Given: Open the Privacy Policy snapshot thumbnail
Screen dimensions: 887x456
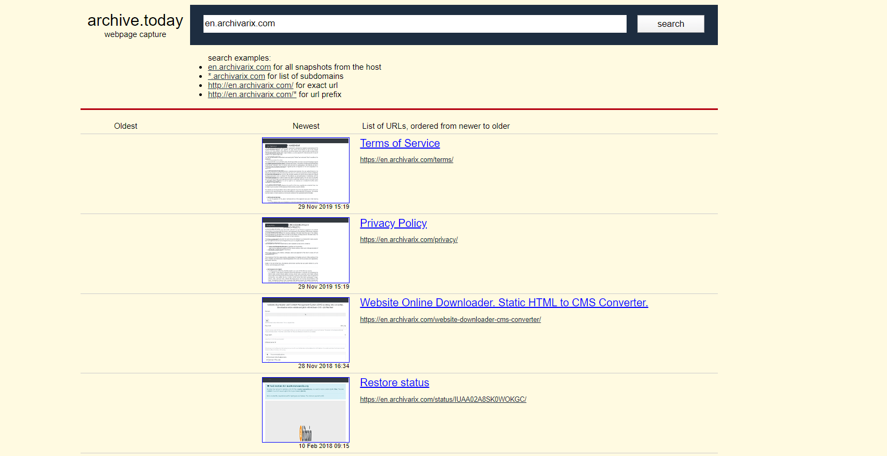Looking at the screenshot, I should click(x=306, y=250).
